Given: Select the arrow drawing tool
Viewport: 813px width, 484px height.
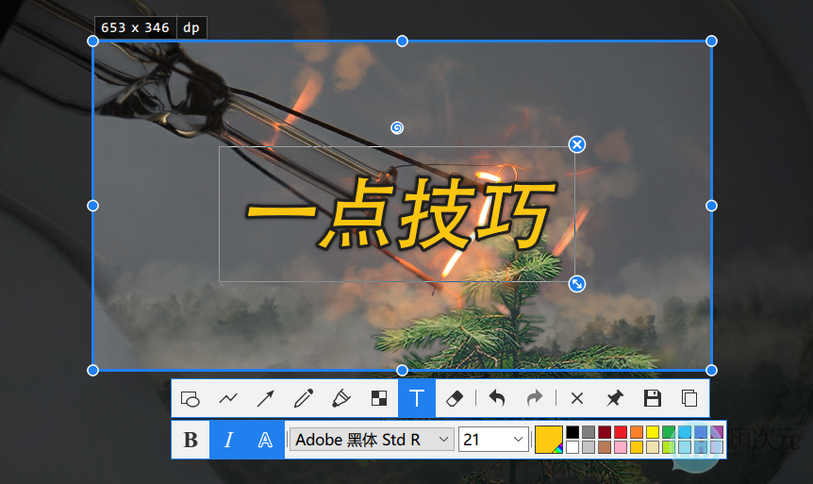Looking at the screenshot, I should click(x=265, y=399).
